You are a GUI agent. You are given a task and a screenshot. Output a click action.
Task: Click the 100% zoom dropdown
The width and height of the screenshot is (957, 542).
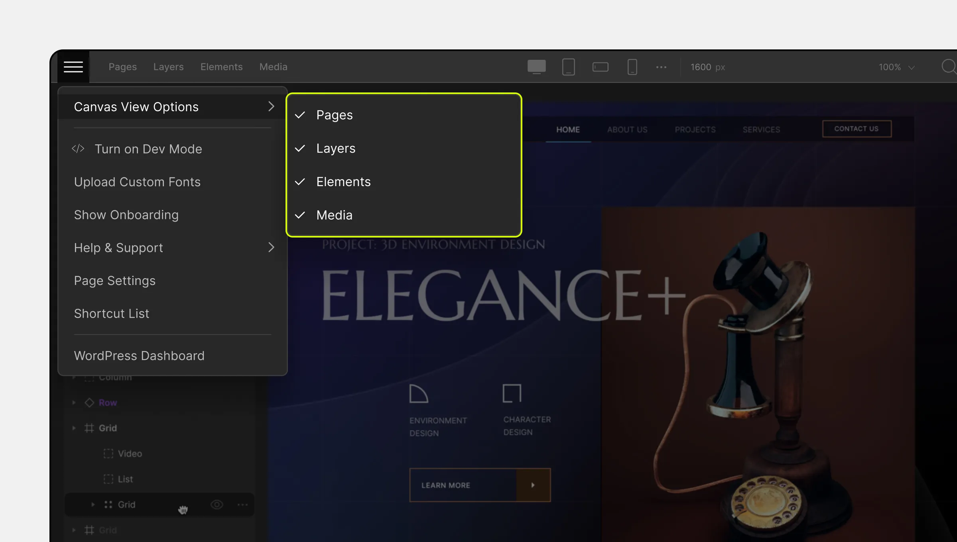pos(897,66)
